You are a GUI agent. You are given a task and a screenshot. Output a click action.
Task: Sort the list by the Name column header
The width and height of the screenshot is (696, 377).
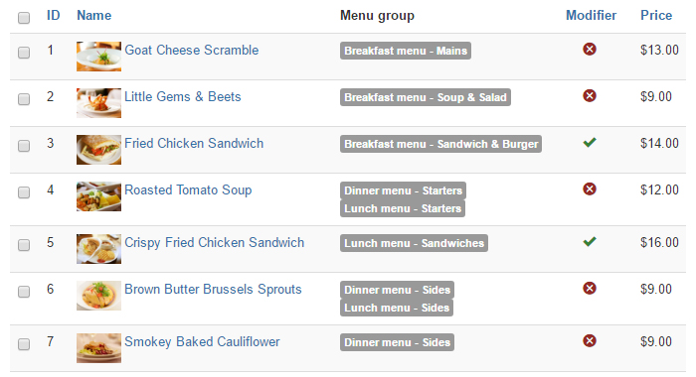[x=94, y=16]
